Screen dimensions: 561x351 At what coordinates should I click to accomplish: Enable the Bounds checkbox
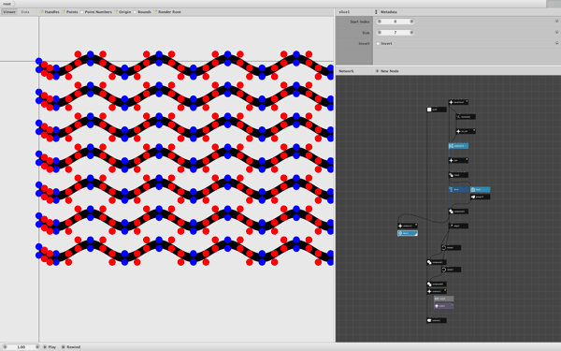(x=135, y=12)
